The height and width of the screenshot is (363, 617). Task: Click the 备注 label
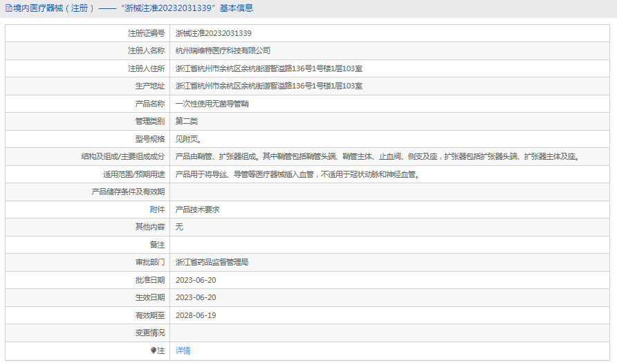158,245
